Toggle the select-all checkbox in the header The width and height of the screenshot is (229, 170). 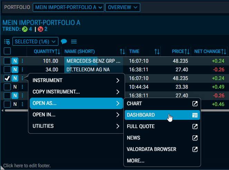pyautogui.click(x=7, y=51)
